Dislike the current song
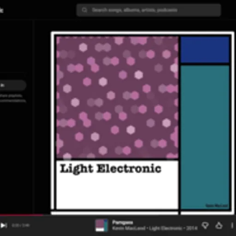This screenshot has width=236, height=236. click(205, 225)
